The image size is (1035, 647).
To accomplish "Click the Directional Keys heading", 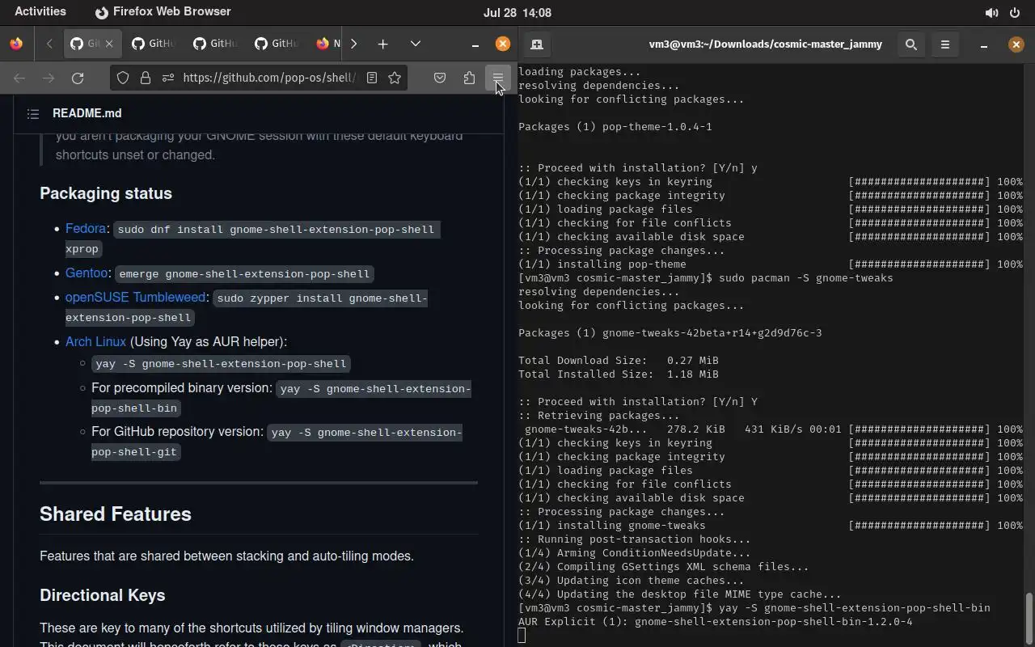I will [x=103, y=595].
